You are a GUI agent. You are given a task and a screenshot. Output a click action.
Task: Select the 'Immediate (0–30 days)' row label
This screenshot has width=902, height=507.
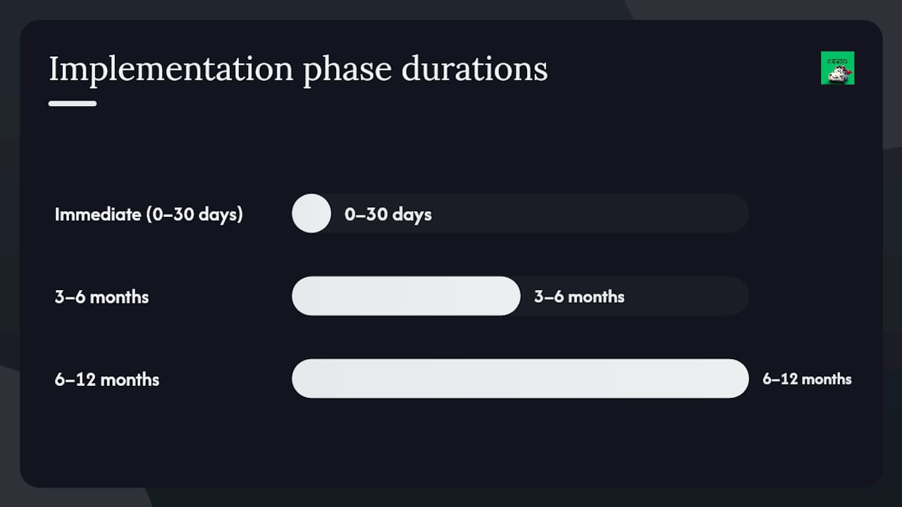pos(149,214)
